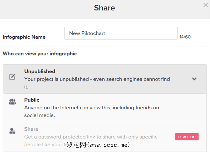Select the greyed-out Share option title

tap(31, 129)
